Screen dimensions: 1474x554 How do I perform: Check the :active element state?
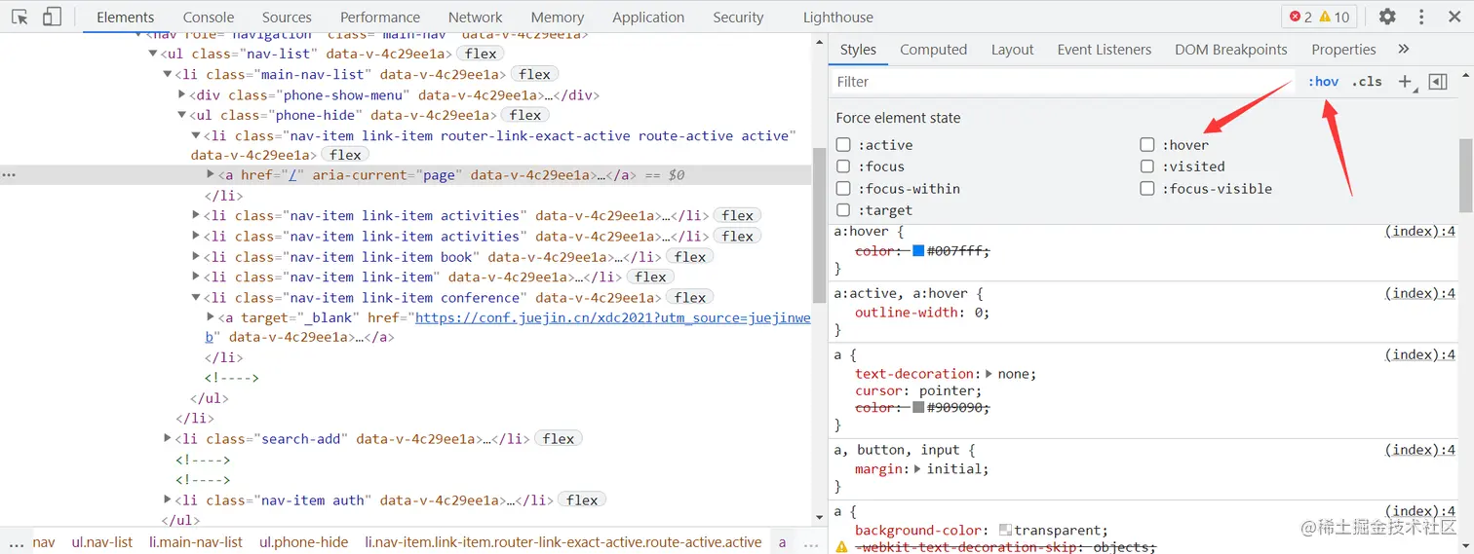pos(843,145)
